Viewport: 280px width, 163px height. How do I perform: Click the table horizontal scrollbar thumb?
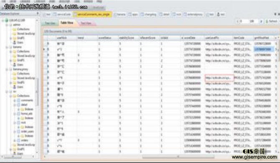(178, 157)
